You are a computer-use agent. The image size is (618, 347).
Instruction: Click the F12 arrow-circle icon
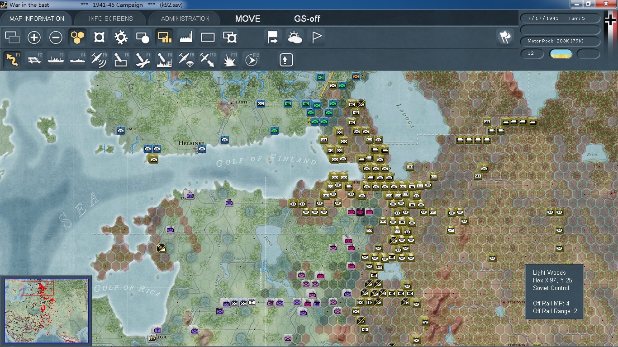click(252, 60)
